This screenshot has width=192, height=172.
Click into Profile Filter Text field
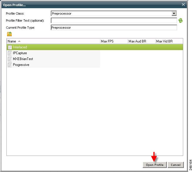point(114,21)
